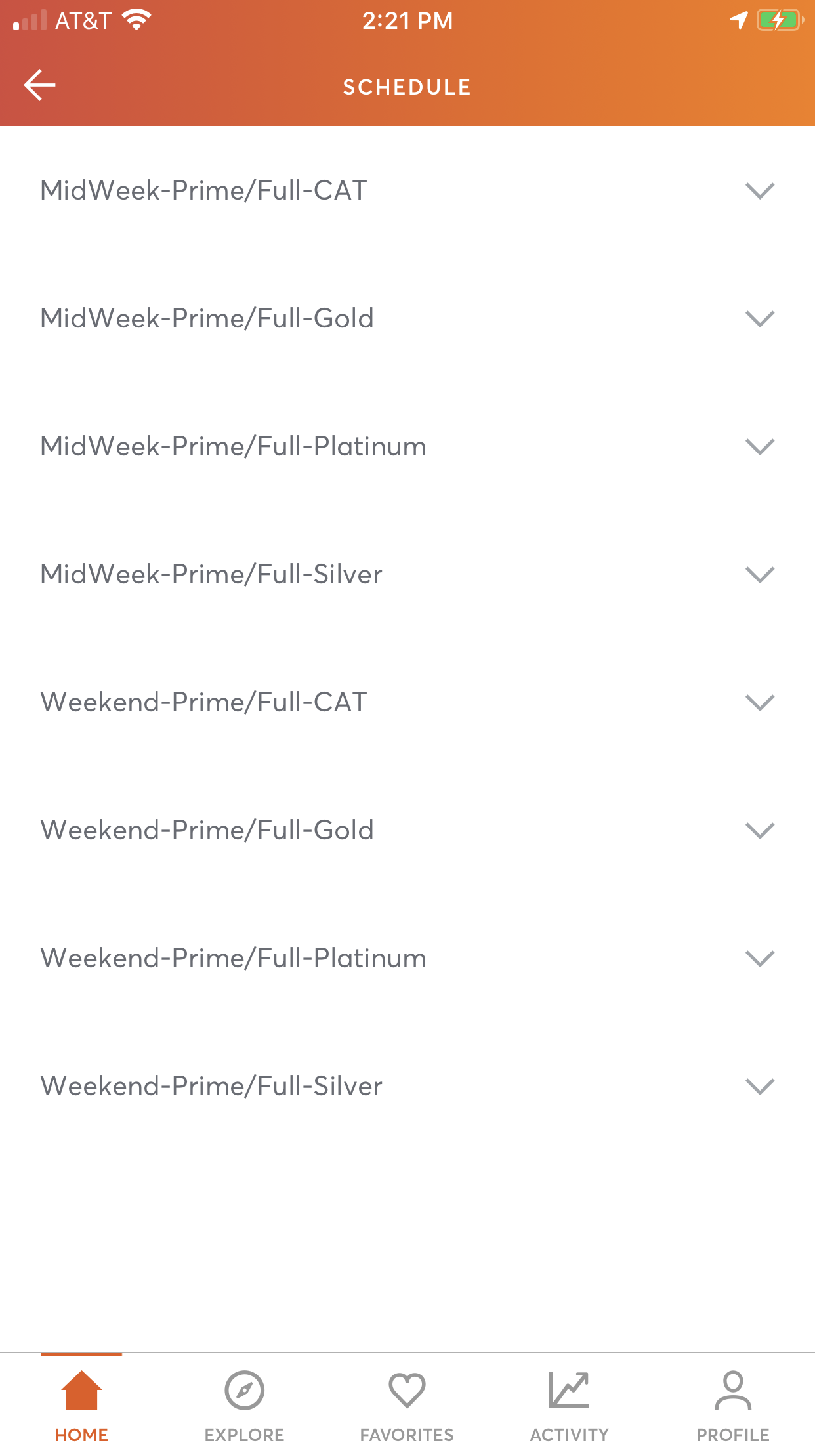The height and width of the screenshot is (1449, 815).
Task: Tap the SCHEDULE header title
Action: pos(407,87)
